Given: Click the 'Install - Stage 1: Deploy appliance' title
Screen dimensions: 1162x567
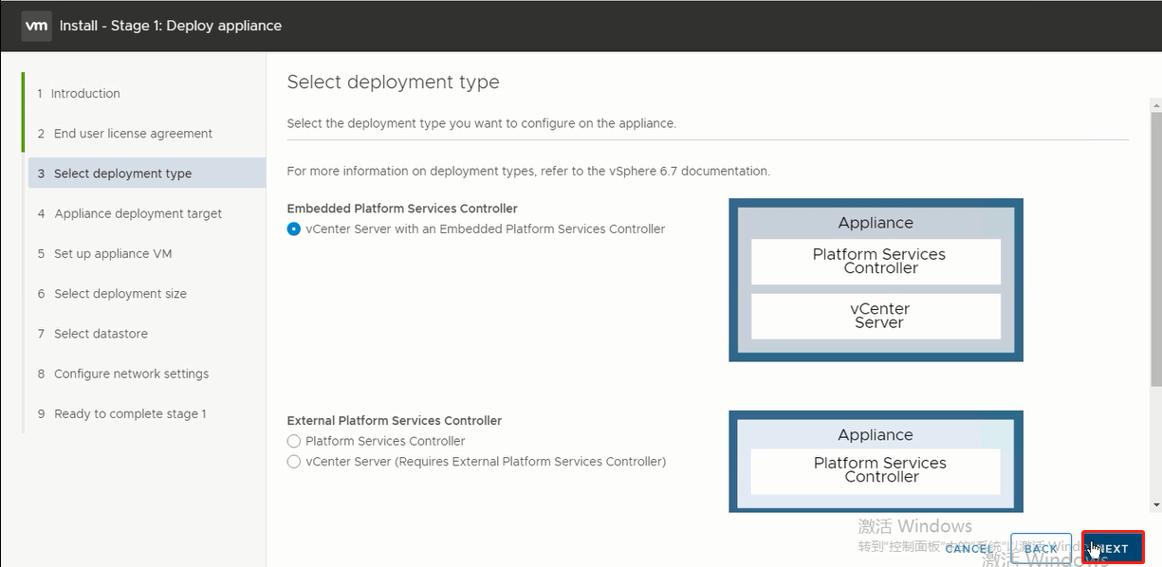Looking at the screenshot, I should pos(171,26).
